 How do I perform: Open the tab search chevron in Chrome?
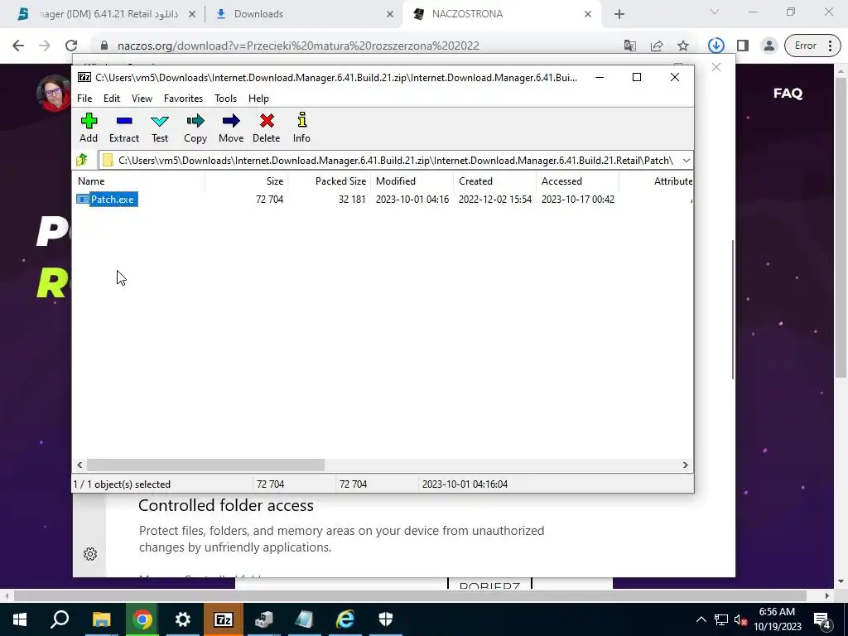point(715,12)
